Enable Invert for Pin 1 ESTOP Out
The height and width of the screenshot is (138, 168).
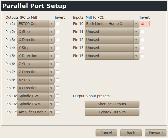click(x=58, y=24)
